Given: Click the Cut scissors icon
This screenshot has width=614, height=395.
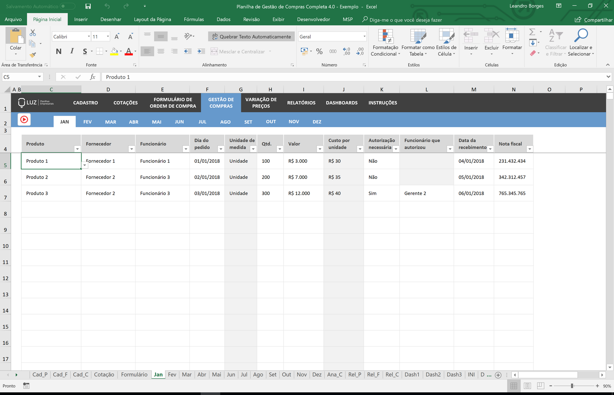Looking at the screenshot, I should (33, 33).
